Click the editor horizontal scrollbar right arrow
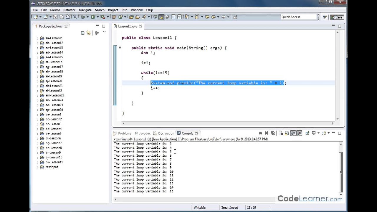 [333, 123]
